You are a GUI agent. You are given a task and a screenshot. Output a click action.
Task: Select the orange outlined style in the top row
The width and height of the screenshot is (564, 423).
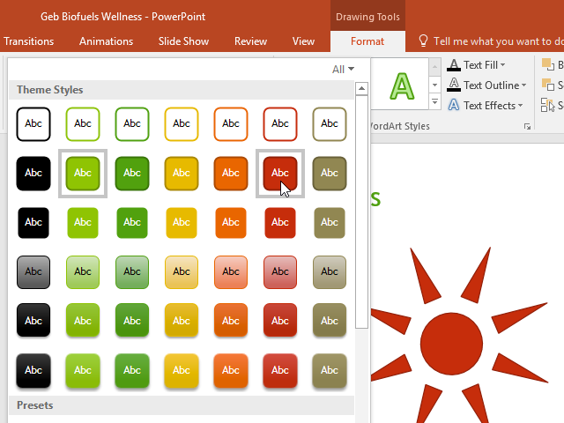(x=231, y=124)
